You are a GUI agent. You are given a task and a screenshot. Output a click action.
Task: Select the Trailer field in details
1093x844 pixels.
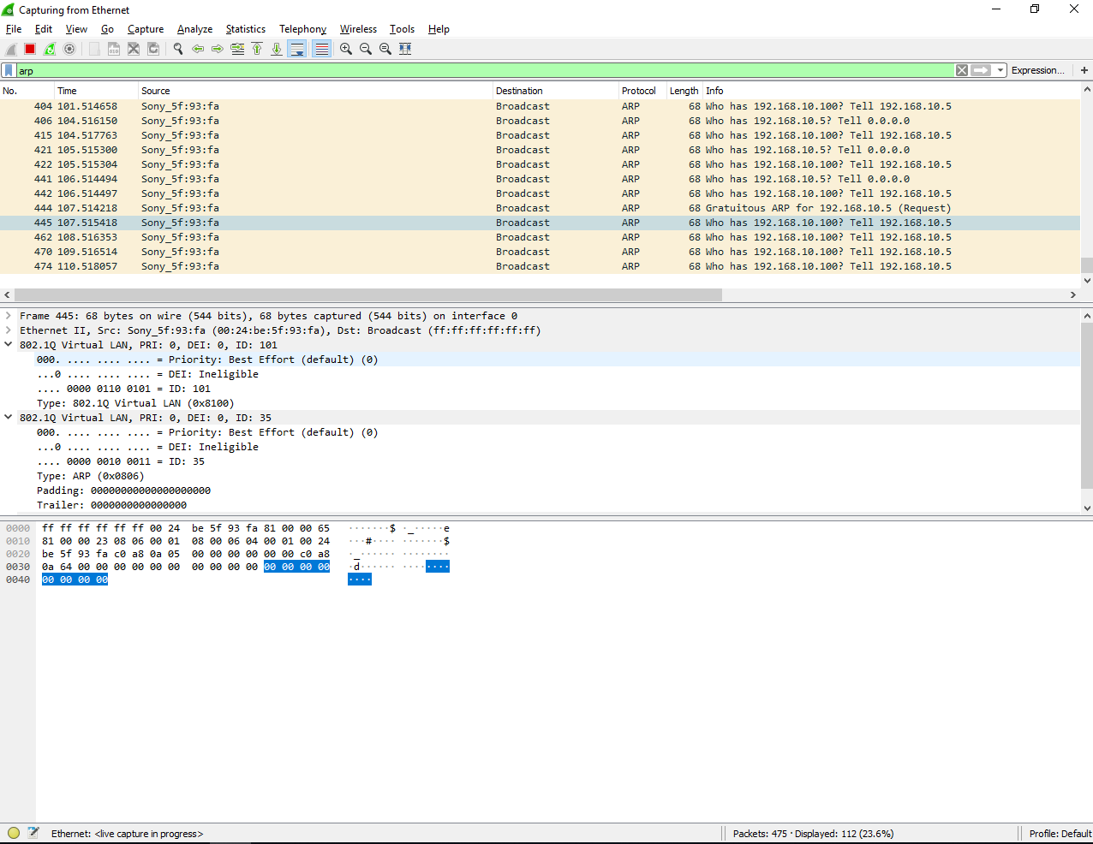click(111, 505)
